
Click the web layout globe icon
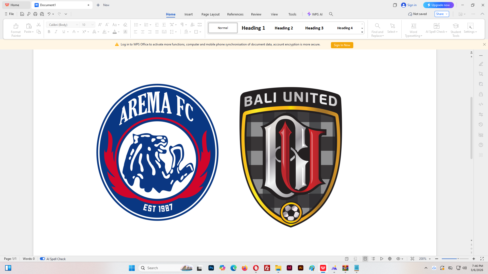point(390,259)
